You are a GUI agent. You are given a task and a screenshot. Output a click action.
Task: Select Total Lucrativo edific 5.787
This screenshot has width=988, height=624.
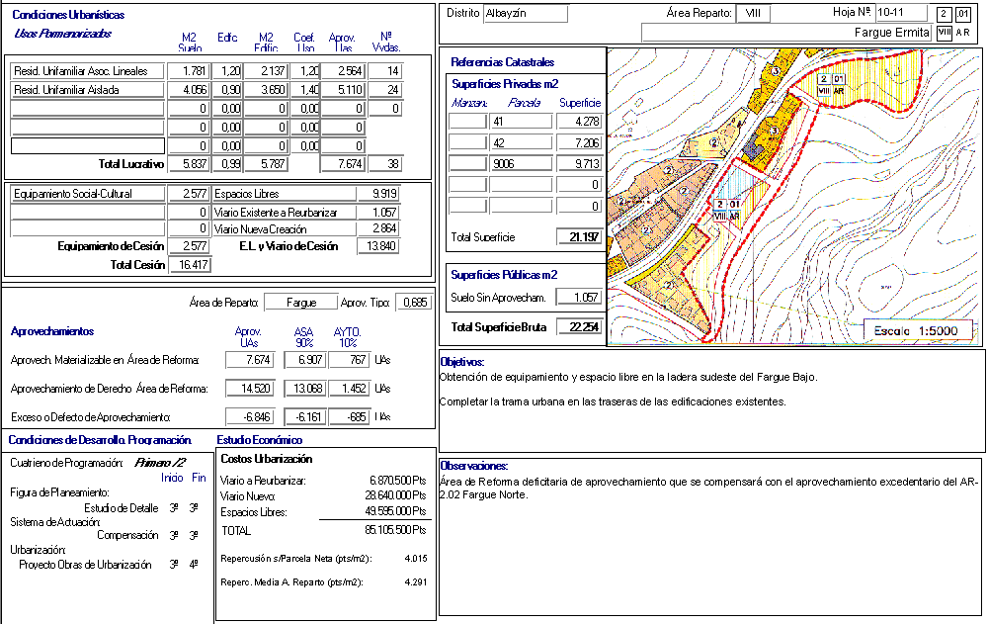point(266,164)
